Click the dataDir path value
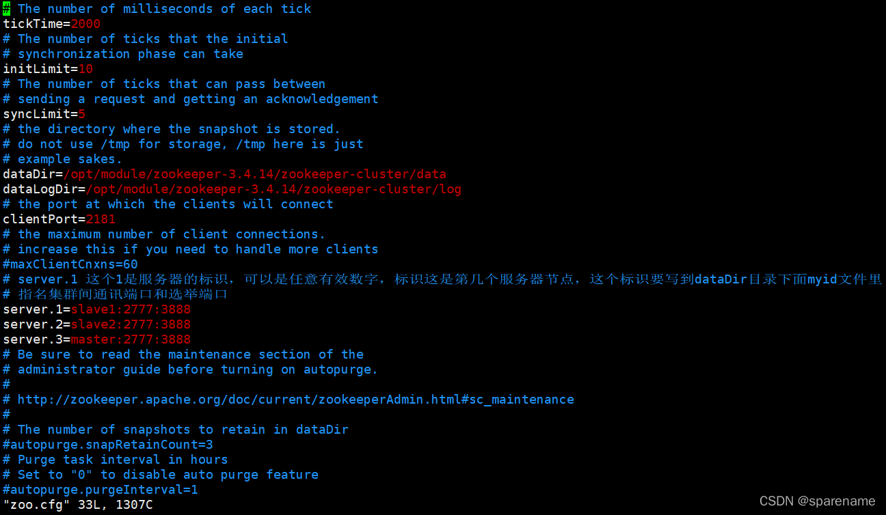 pos(255,174)
